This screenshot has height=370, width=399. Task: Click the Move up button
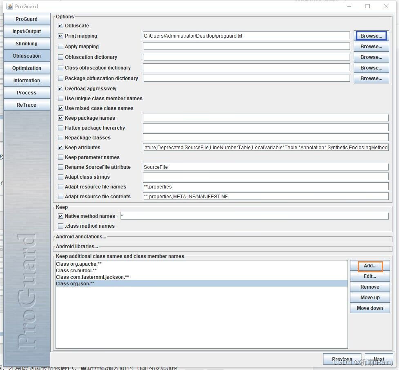click(370, 298)
